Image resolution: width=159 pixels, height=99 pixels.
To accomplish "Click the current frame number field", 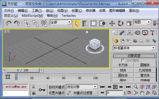I will (x=115, y=93).
